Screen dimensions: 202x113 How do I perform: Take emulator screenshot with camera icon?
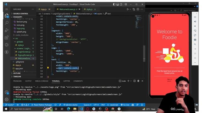[x=195, y=40]
